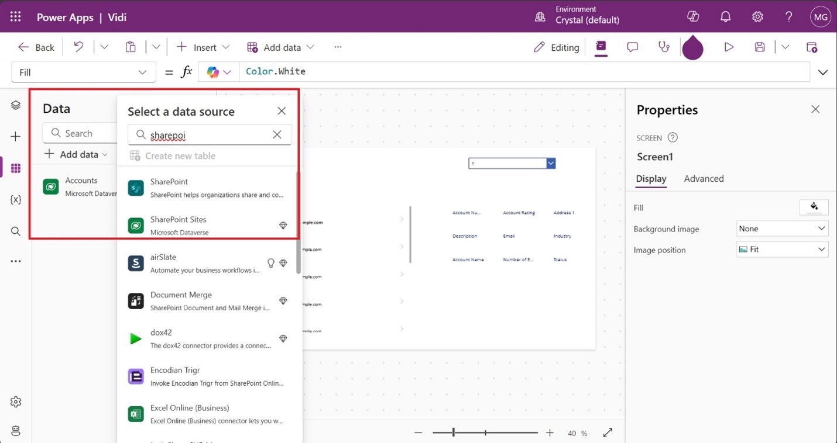Open the Image position Fit dropdown
Screen dimensions: 837x443
[x=782, y=250]
